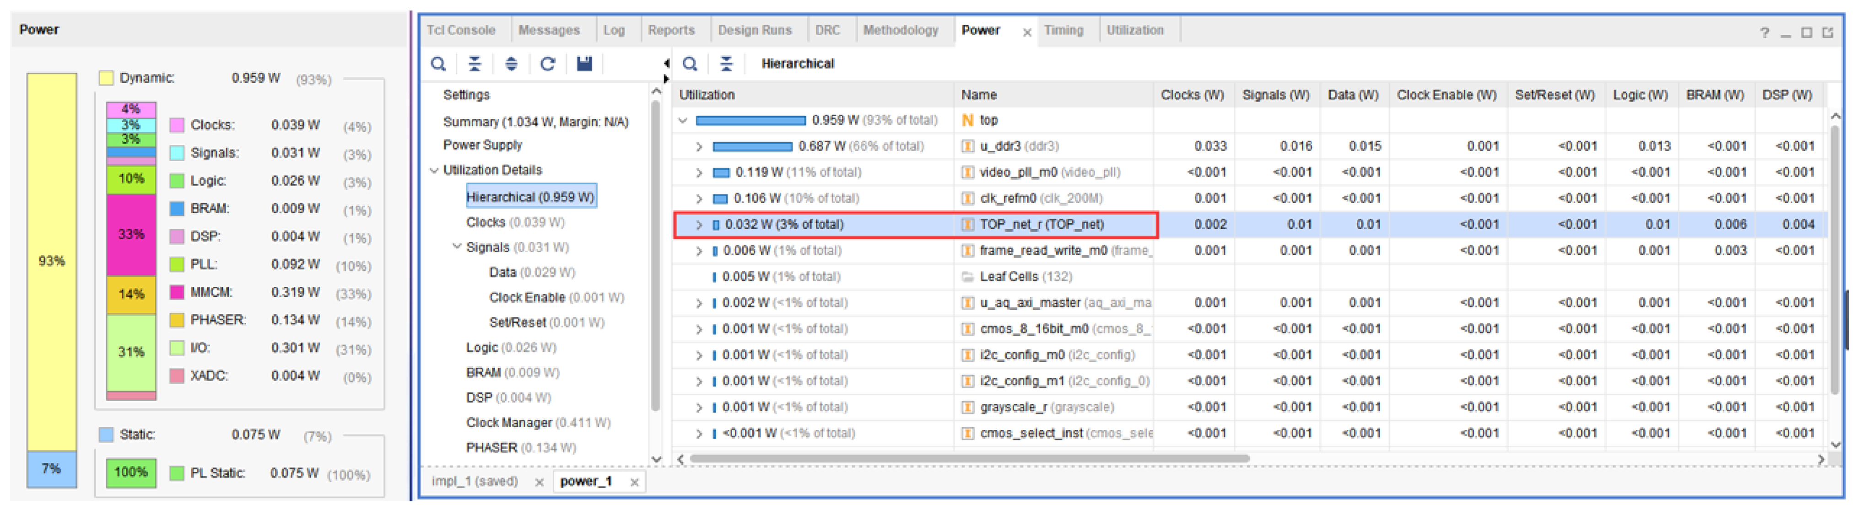Click collapse all in the left tree toolbar
The image size is (1857, 510).
coord(475,64)
